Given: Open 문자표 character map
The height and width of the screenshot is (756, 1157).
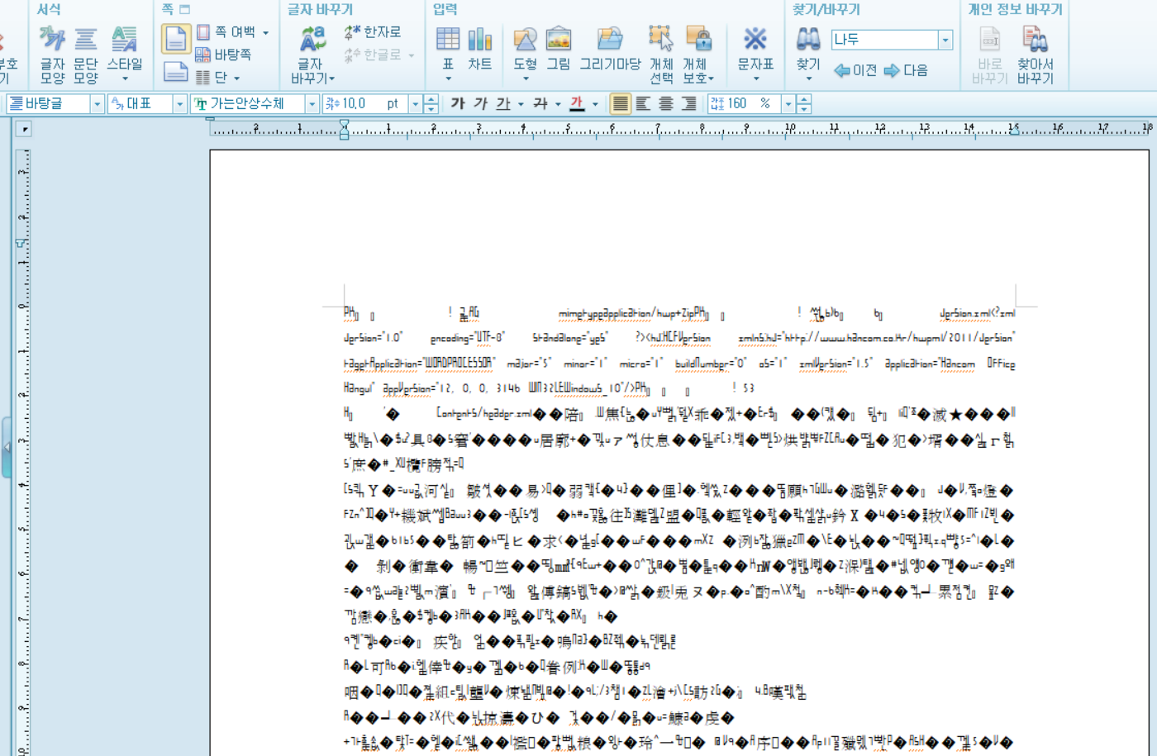Looking at the screenshot, I should 755,55.
